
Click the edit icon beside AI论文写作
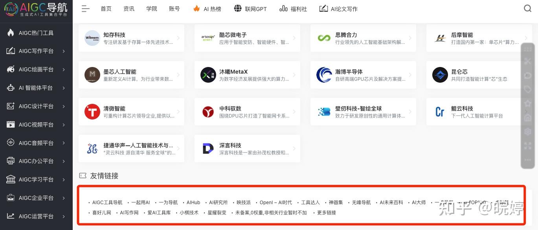(x=323, y=8)
